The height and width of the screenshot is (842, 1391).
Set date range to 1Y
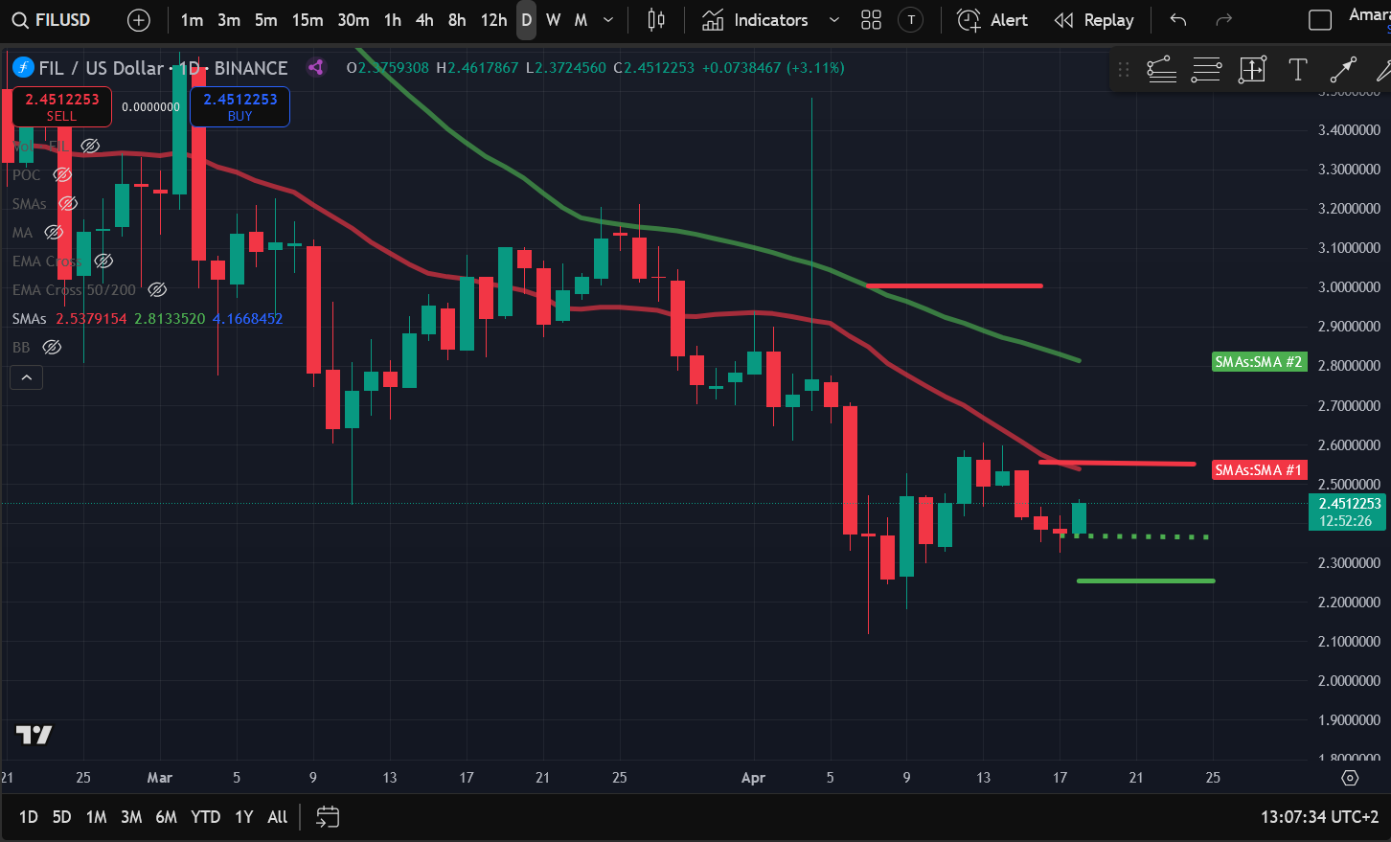(244, 817)
